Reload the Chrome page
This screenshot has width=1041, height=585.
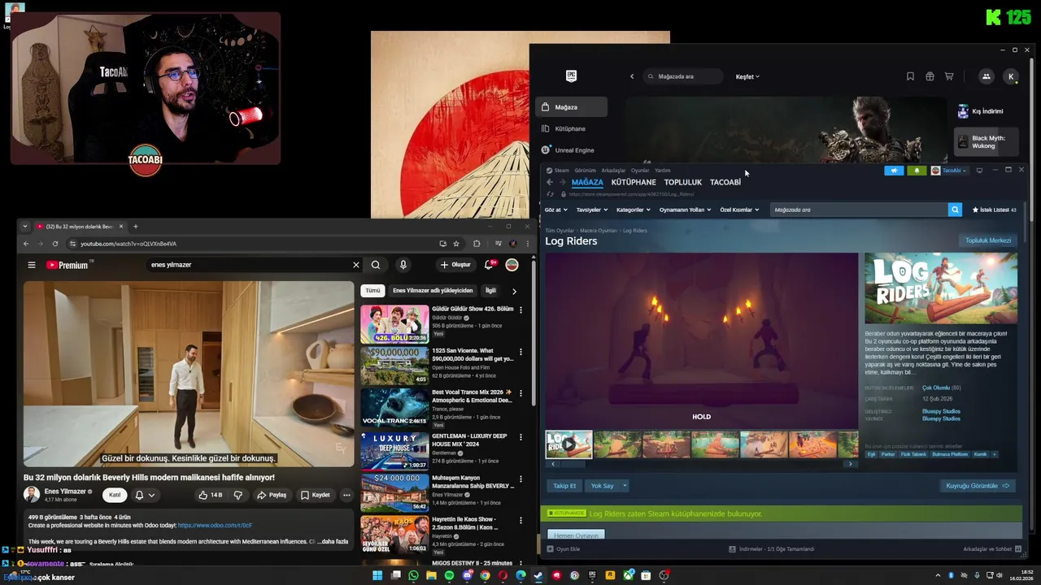[x=55, y=244]
